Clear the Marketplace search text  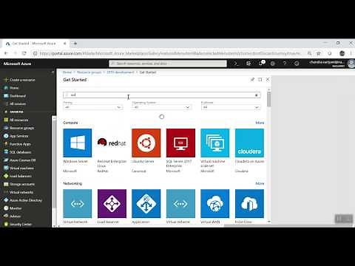pos(257,95)
